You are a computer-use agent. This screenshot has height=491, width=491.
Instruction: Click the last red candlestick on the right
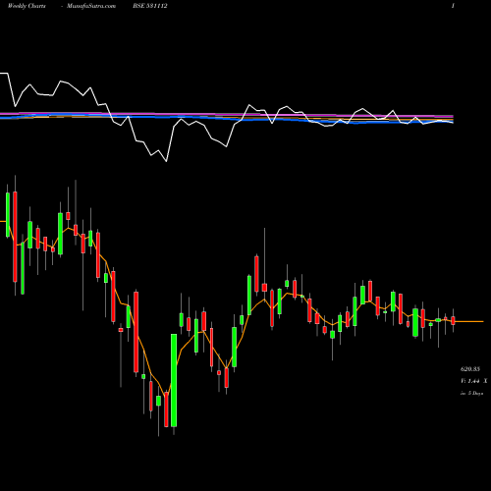point(453,320)
